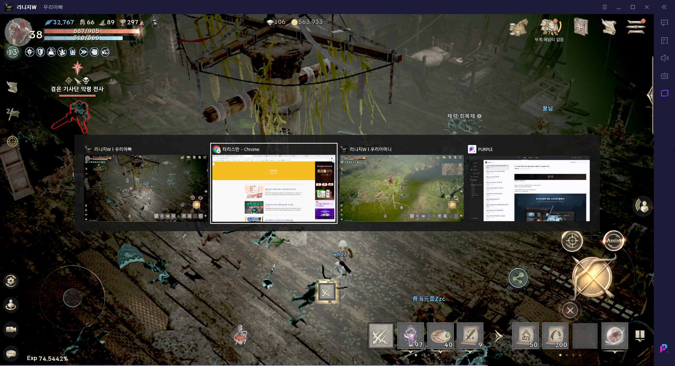Toggle the quick slot bar fold icon
This screenshot has height=366, width=675.
(x=640, y=335)
